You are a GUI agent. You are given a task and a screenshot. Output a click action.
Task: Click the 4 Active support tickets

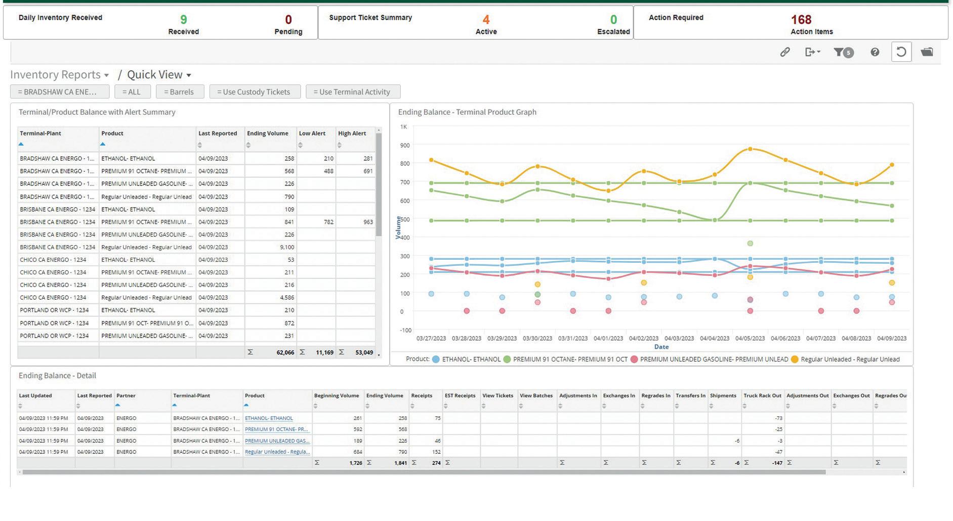(486, 20)
